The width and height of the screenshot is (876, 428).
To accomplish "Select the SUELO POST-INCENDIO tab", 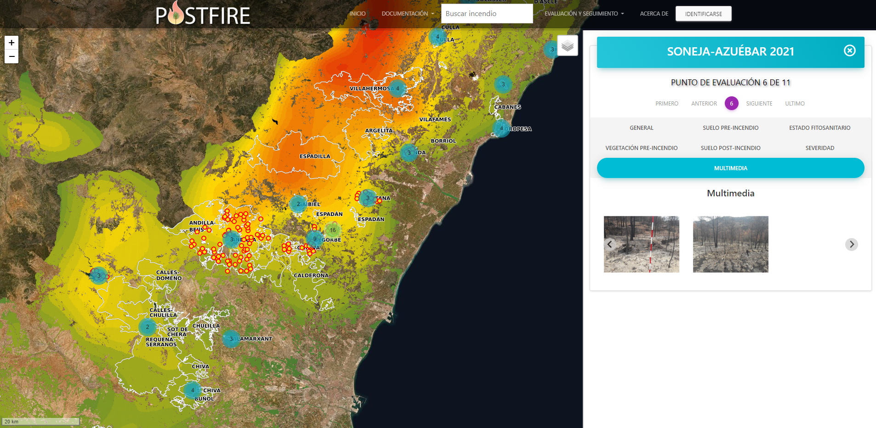I will pyautogui.click(x=731, y=148).
